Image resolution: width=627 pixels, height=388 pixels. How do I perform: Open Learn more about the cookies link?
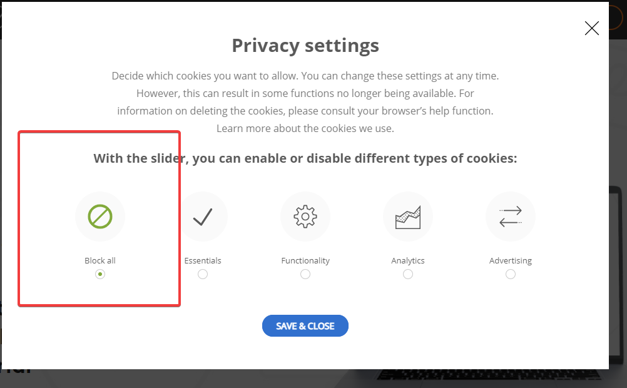coord(305,128)
